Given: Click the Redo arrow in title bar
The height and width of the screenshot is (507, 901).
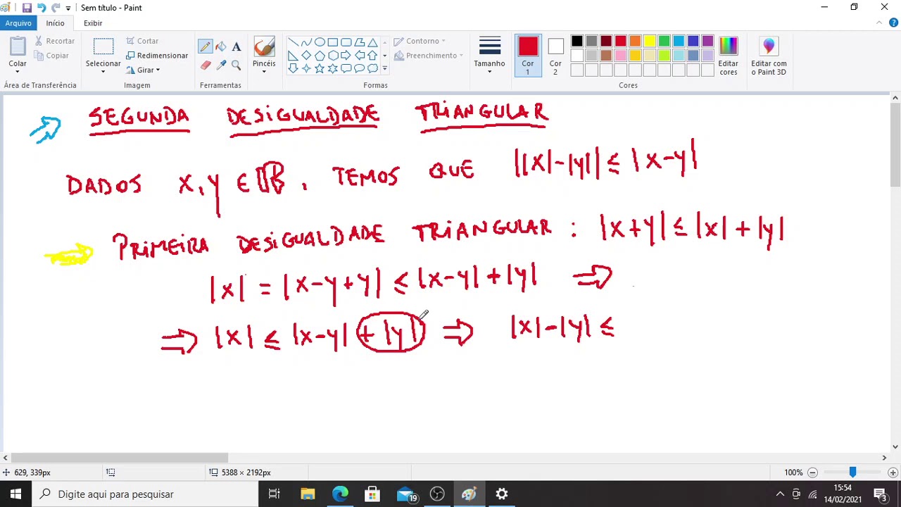Looking at the screenshot, I should tap(56, 8).
